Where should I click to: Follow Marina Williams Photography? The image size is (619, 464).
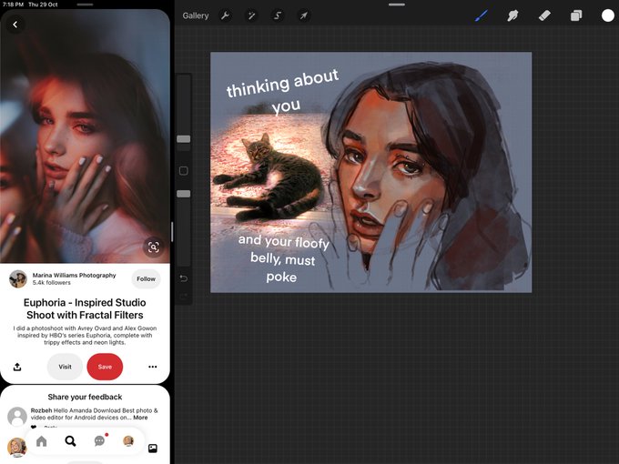pos(146,279)
